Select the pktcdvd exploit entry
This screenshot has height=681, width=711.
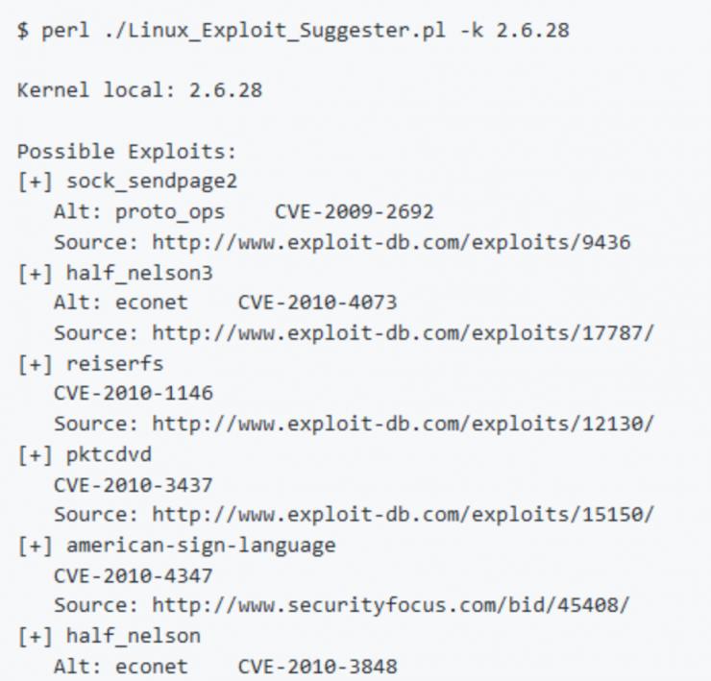pyautogui.click(x=109, y=454)
